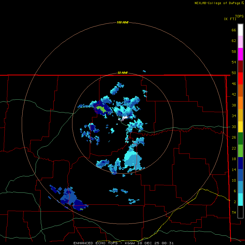Click the light steel-blue legend swatch
The width and height of the screenshot is (245, 245).
[x=240, y=187]
